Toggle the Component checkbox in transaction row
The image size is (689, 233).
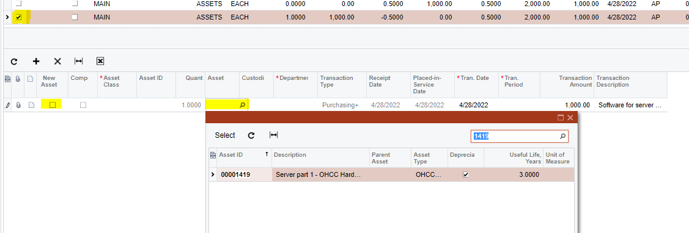[x=83, y=105]
